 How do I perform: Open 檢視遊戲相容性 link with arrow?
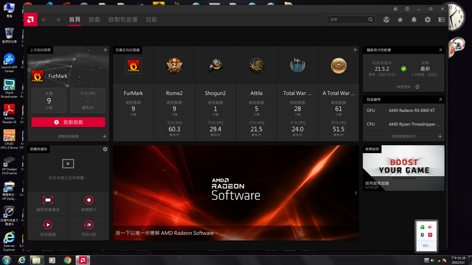(x=403, y=136)
